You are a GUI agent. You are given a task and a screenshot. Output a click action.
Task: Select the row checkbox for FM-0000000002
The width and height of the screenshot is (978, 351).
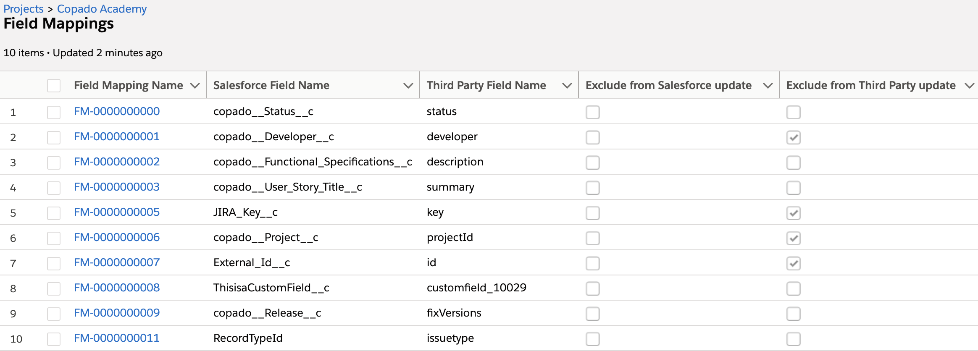[54, 162]
